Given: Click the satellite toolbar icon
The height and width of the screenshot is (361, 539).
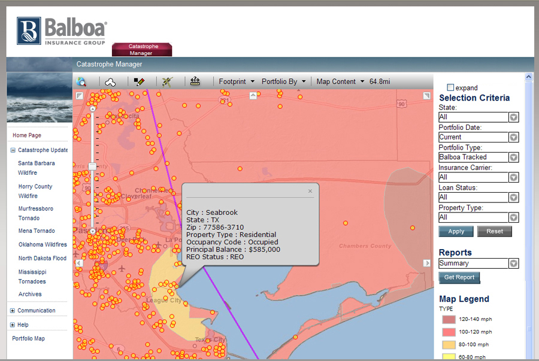Looking at the screenshot, I should 167,82.
